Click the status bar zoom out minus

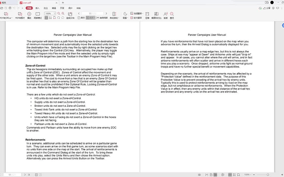click(x=254, y=175)
